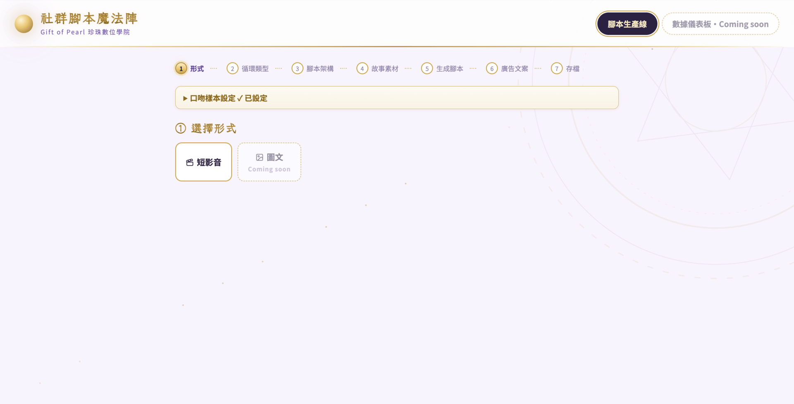
Task: Click the circled 1 beside 選擇形式
Action: pyautogui.click(x=181, y=128)
